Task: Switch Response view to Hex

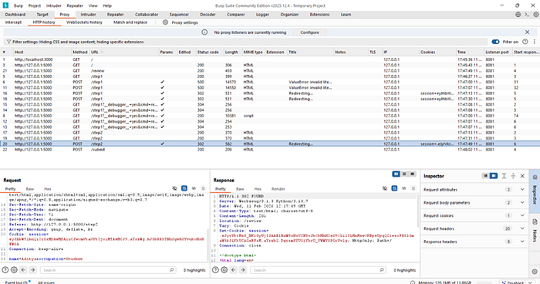Action: pyautogui.click(x=258, y=189)
